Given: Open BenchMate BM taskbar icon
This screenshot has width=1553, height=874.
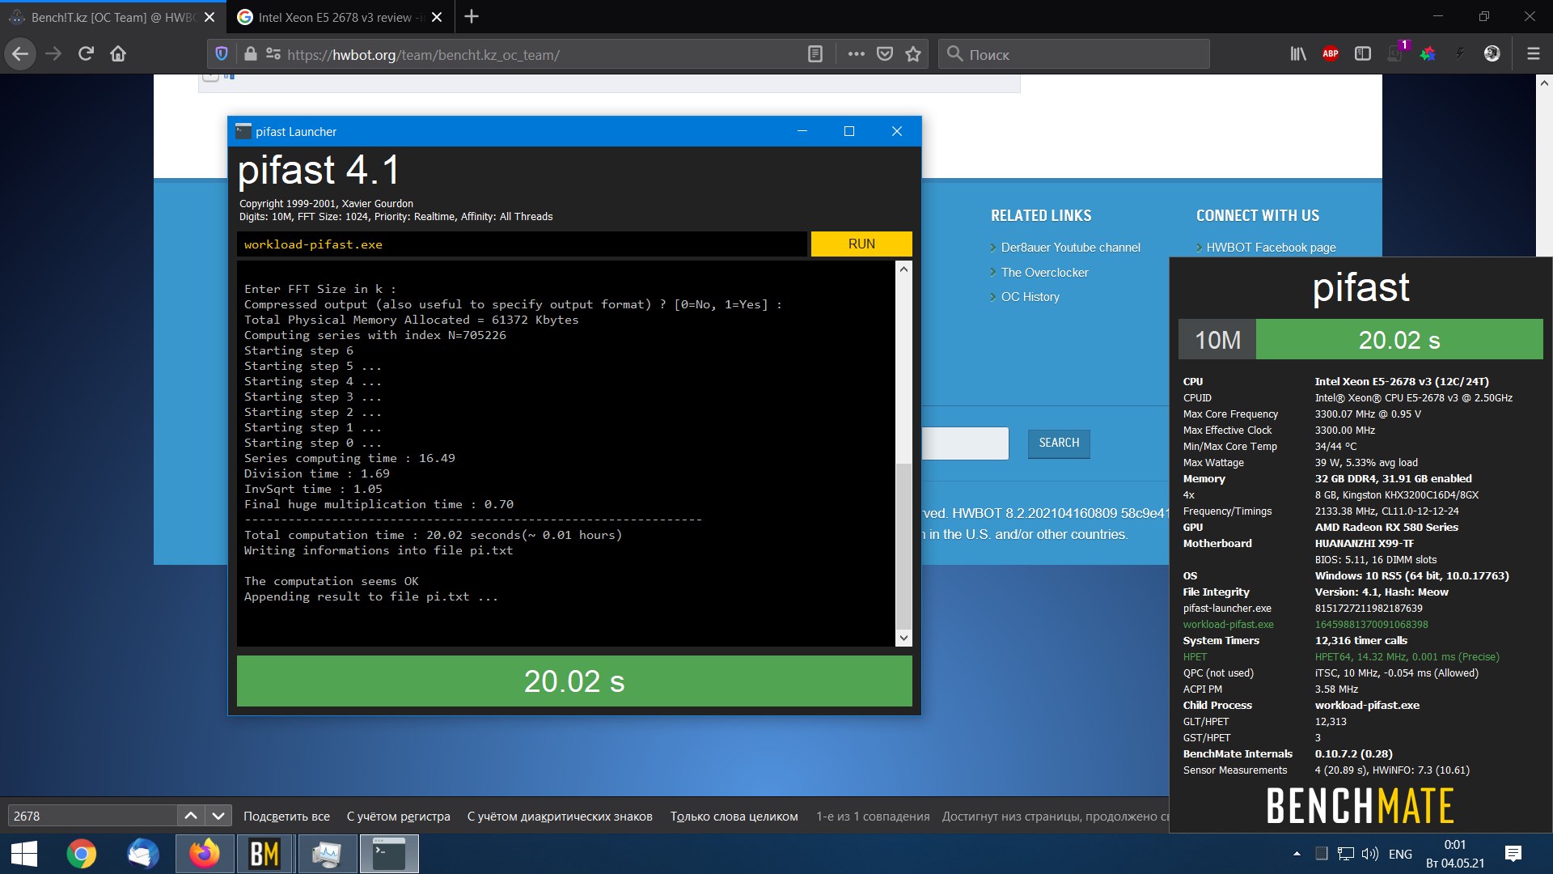Looking at the screenshot, I should [265, 855].
